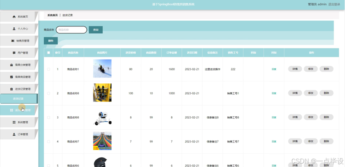Check the box for row index 2
Screen dimensions: 345x167
pos(49,93)
